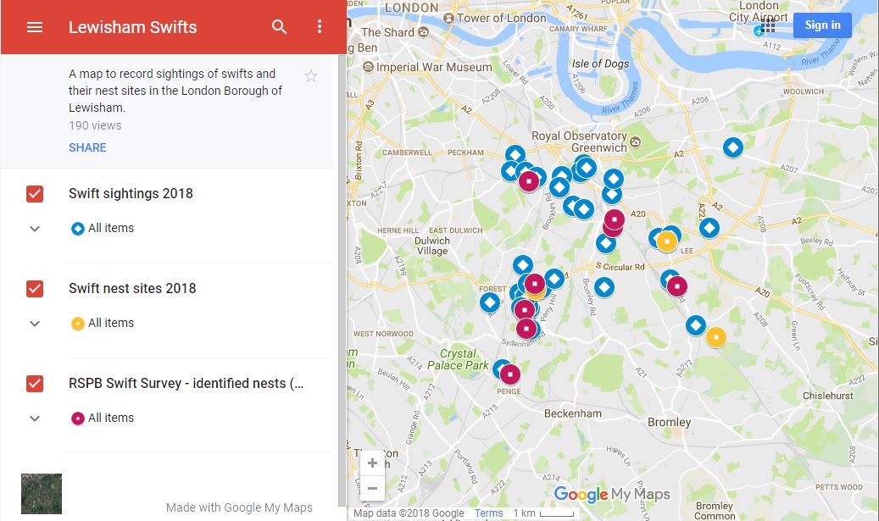Open search with the magnifier icon
This screenshot has height=521, width=879.
(x=279, y=26)
